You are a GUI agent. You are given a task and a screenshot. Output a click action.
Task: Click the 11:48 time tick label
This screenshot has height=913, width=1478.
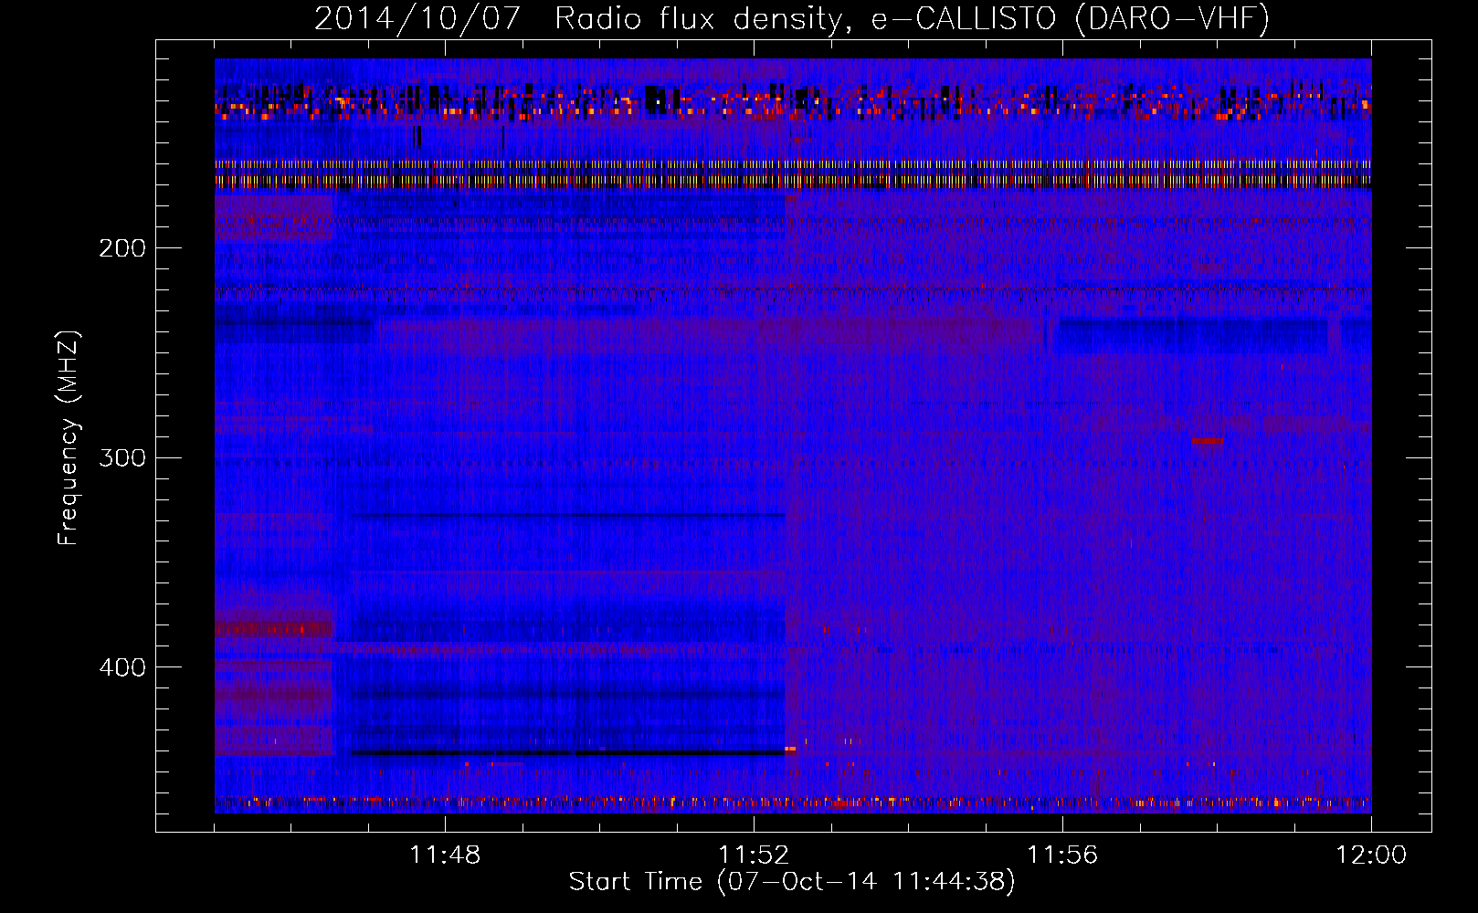(445, 855)
